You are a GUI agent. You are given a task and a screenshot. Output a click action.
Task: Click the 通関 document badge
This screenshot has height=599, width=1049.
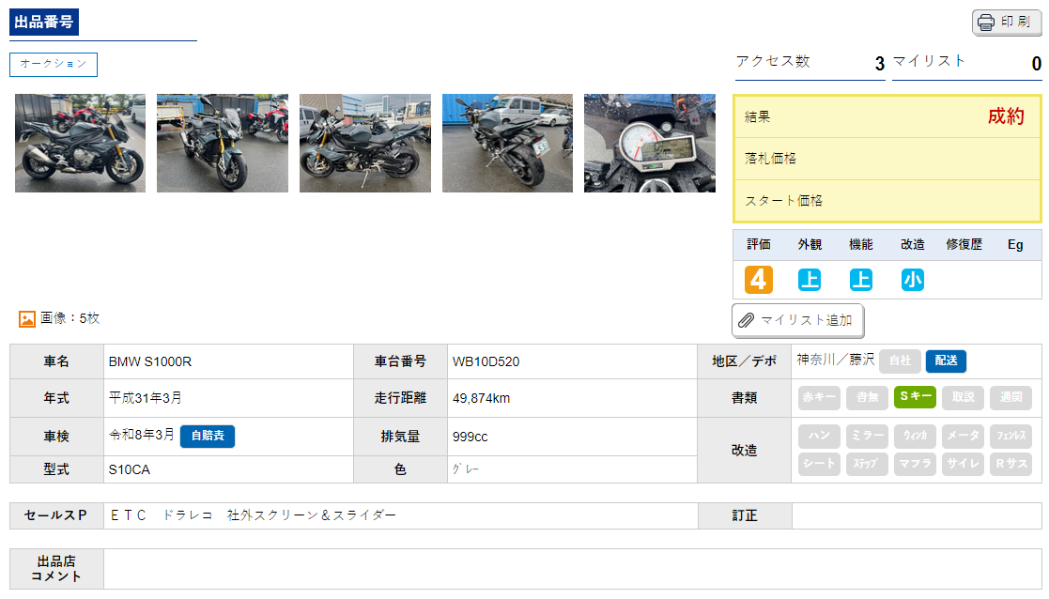(x=1010, y=397)
